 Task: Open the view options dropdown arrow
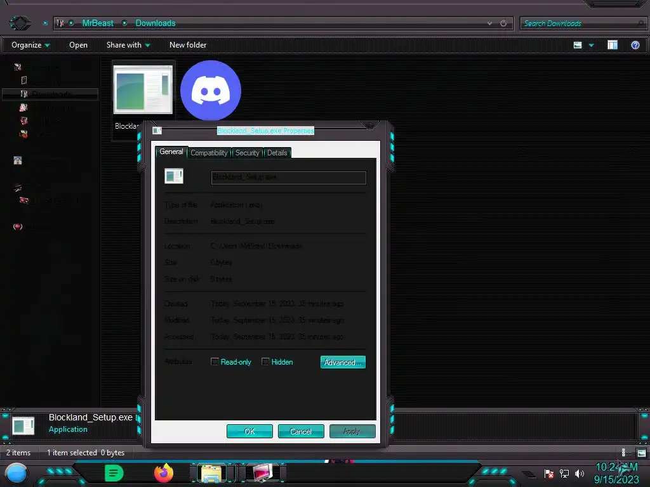point(591,45)
